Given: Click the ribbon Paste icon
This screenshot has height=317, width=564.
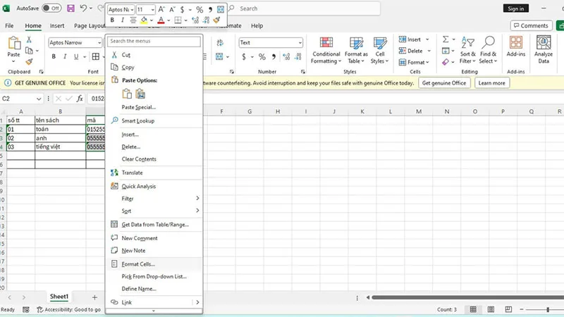Looking at the screenshot, I should tap(13, 43).
